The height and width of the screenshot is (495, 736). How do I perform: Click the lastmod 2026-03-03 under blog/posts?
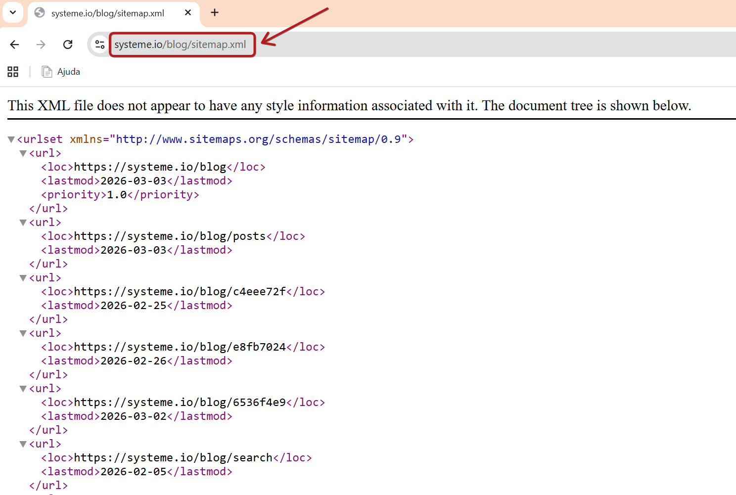tap(134, 250)
